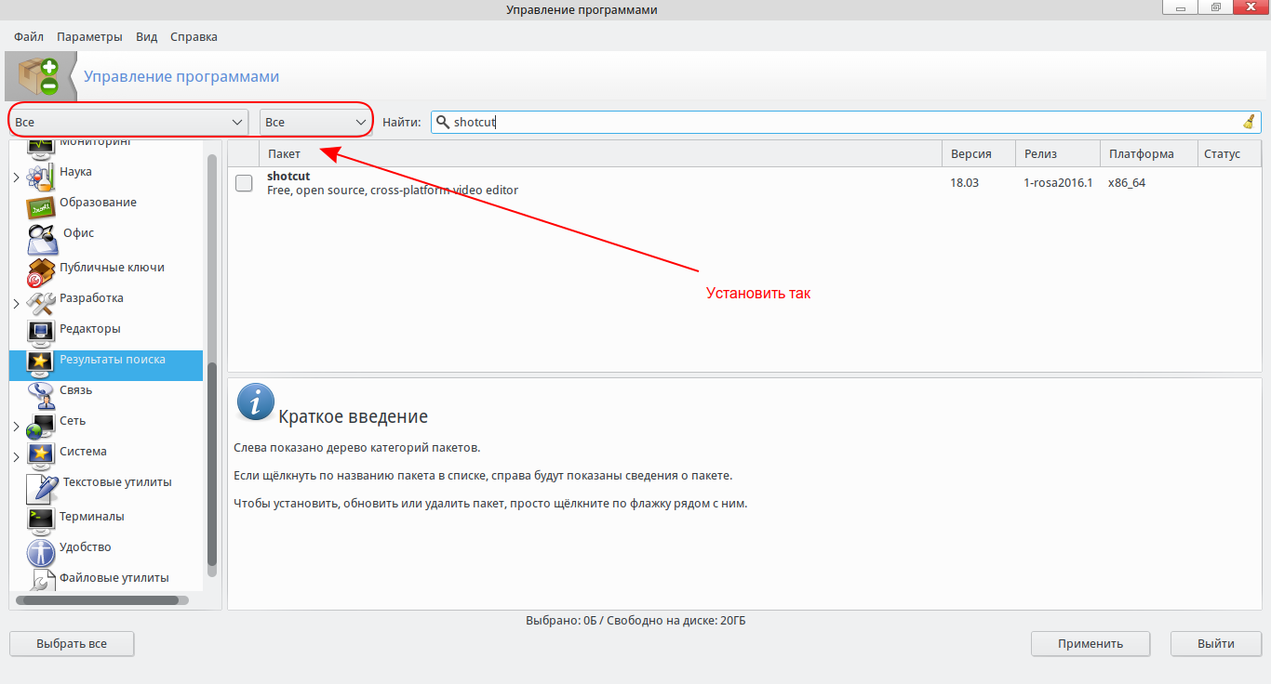Select the Офис category

pyautogui.click(x=78, y=233)
